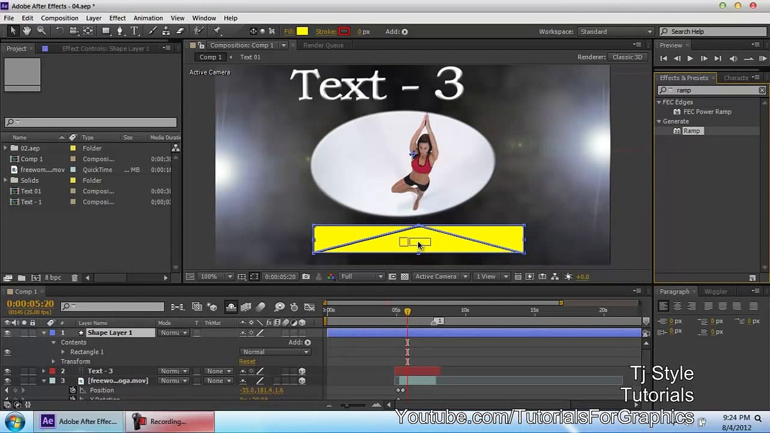770x433 pixels.
Task: Open the show channel color icon
Action: click(x=331, y=277)
